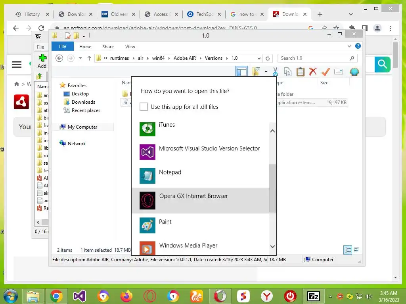
Task: Click the Cut scissors toolbar icon
Action: 275,72
